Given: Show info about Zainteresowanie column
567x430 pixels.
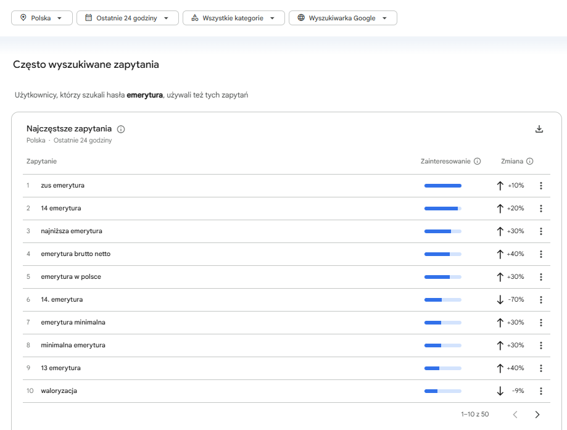Looking at the screenshot, I should click(x=478, y=161).
